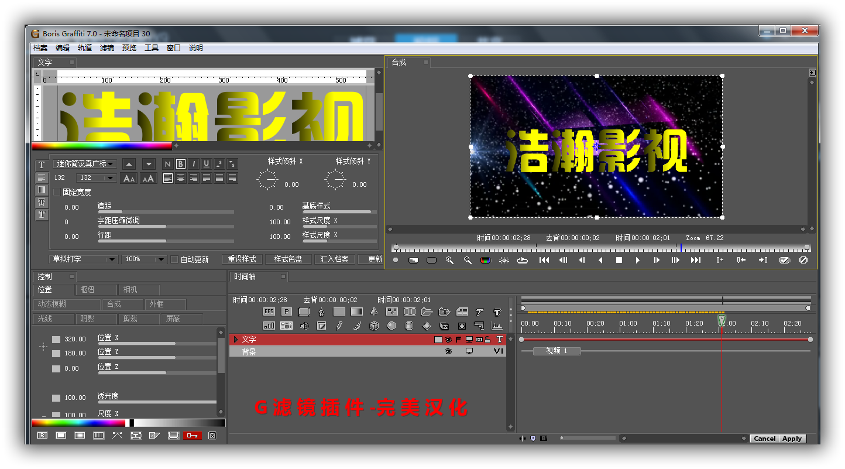Hide the 背景 track using eye icon
The height and width of the screenshot is (469, 845).
click(x=448, y=351)
